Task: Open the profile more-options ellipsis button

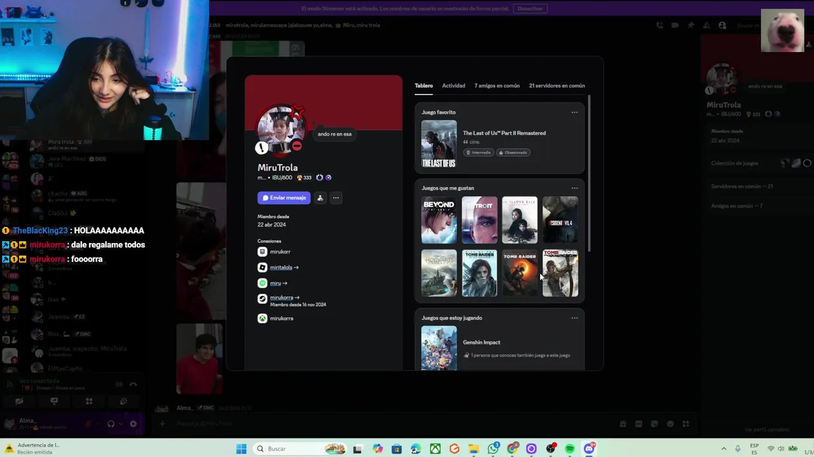Action: click(336, 198)
